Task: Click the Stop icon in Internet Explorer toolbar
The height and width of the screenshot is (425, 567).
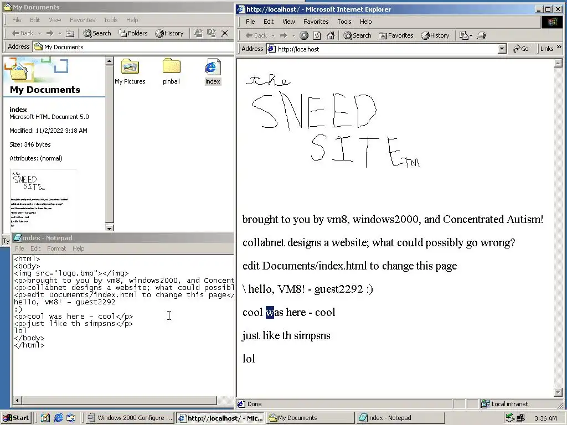Action: [304, 35]
